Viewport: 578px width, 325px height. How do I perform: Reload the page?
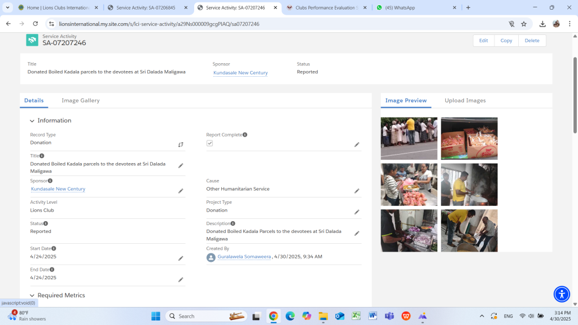(36, 24)
